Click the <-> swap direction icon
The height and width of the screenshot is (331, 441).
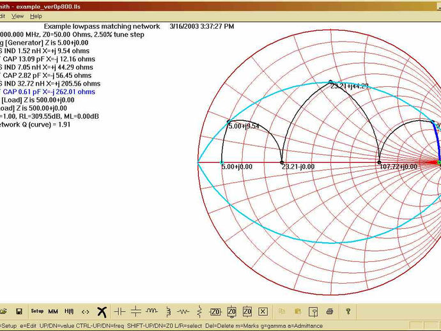click(85, 312)
